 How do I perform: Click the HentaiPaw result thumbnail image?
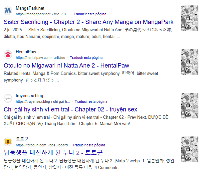tap(189, 62)
